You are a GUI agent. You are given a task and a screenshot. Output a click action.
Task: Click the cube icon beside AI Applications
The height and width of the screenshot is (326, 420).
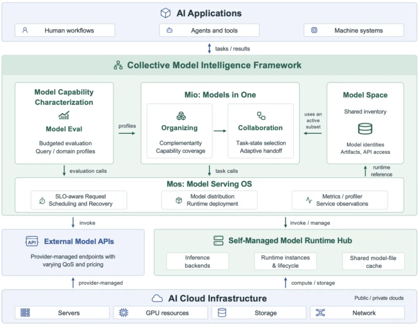tap(165, 13)
